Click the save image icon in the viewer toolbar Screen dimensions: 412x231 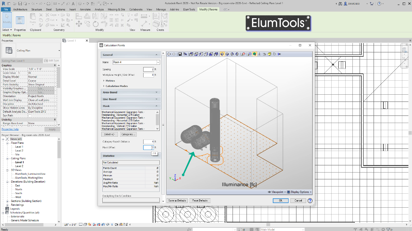(x=180, y=54)
